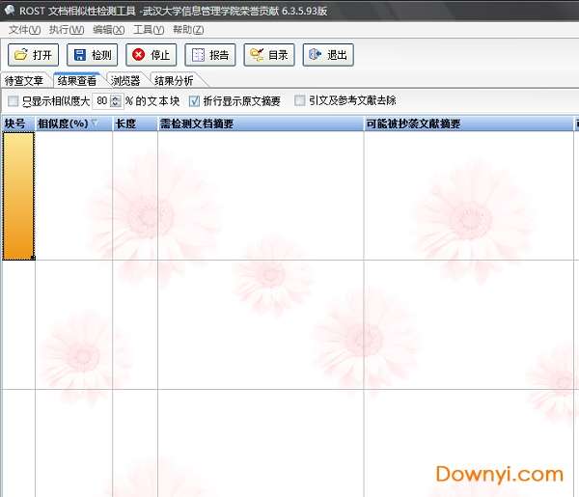The image size is (579, 497).
Task: Select the highlighted orange 块号 cell in first row
Action: [18, 196]
